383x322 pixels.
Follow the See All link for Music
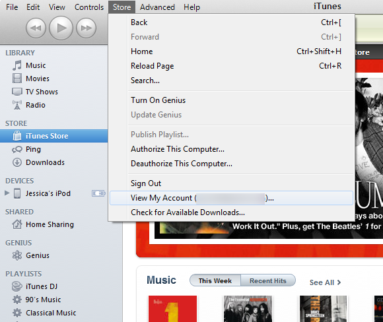tap(325, 282)
